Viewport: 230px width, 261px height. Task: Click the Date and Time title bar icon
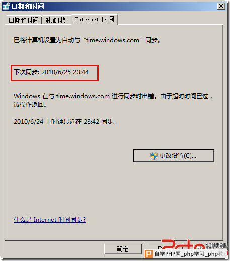[x=6, y=6]
